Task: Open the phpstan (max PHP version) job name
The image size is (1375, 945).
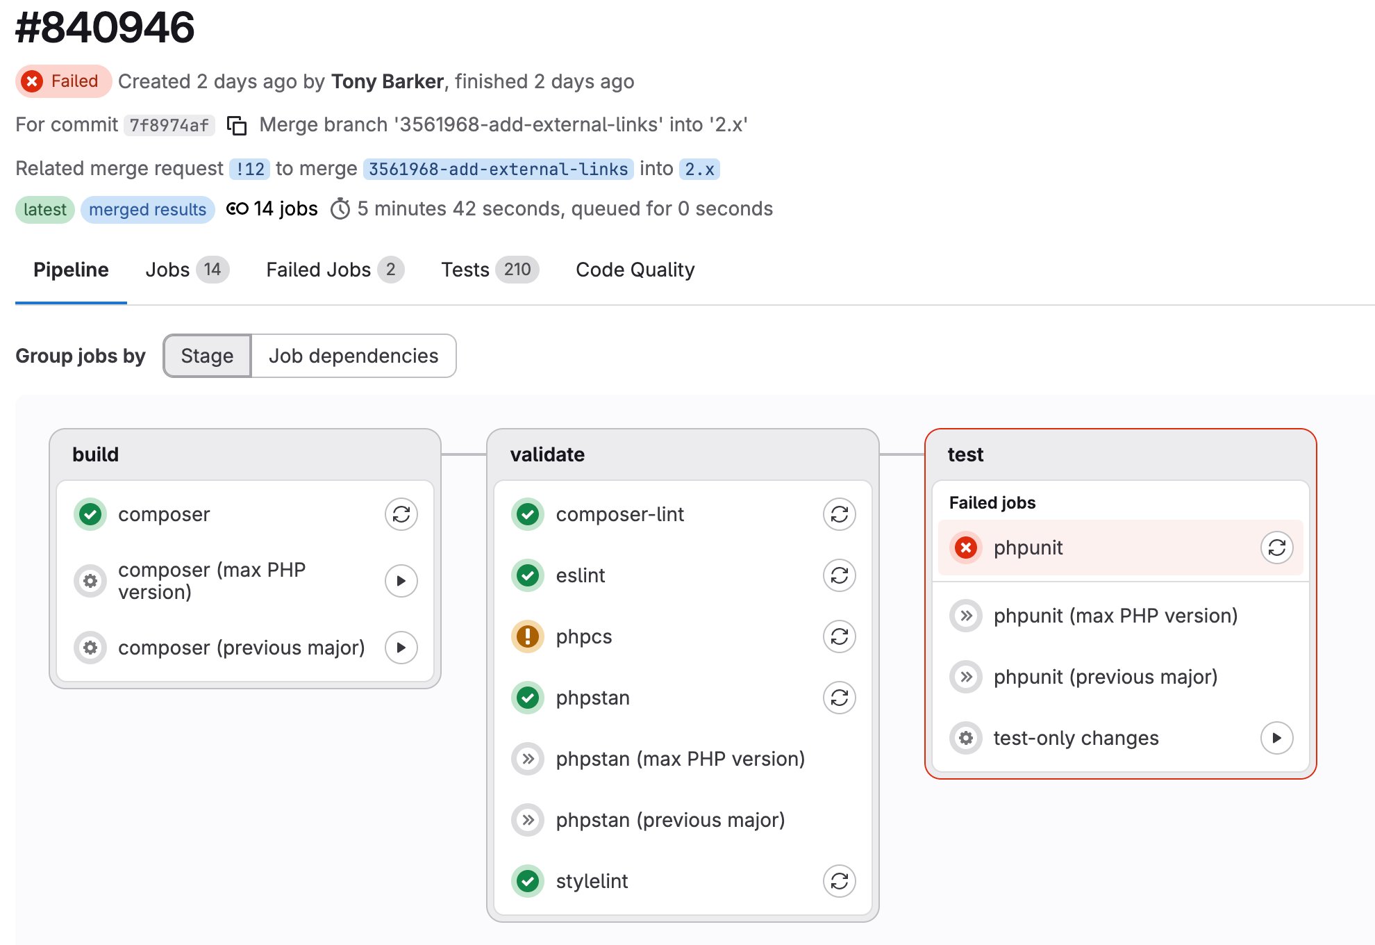Action: coord(680,759)
